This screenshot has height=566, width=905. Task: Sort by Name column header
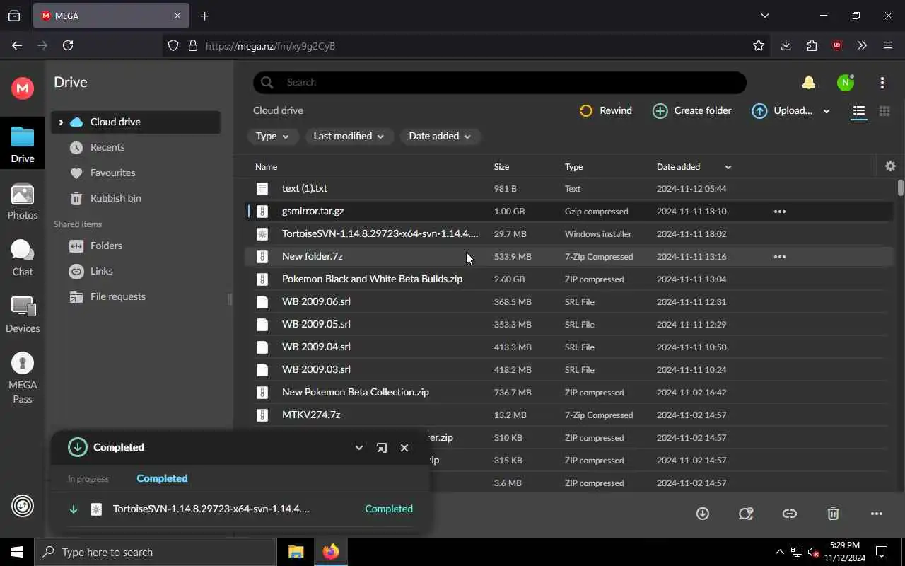tap(266, 167)
